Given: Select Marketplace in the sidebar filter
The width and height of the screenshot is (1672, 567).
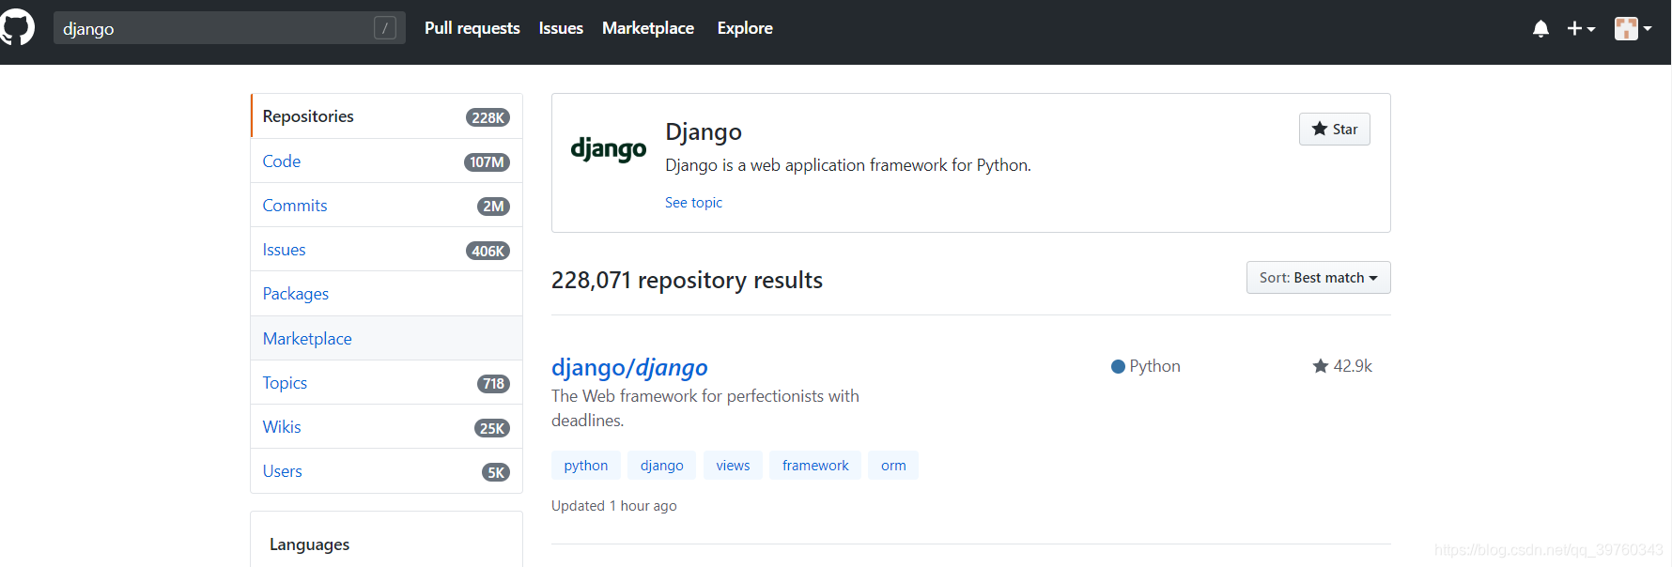Looking at the screenshot, I should tap(386, 338).
